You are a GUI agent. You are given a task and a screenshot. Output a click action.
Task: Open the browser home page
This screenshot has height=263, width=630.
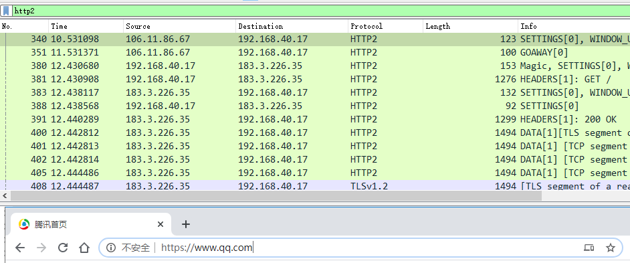pos(84,248)
